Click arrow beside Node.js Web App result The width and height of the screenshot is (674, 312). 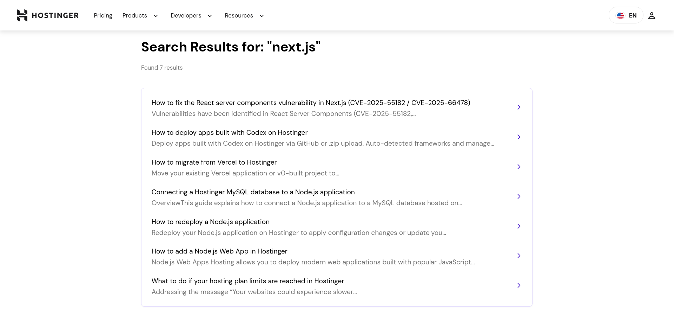coord(519,256)
